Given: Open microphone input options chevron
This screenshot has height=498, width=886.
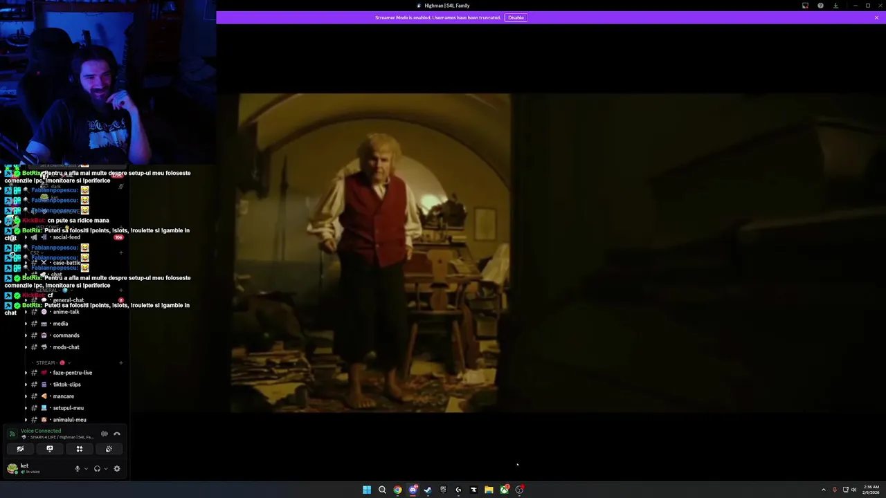Looking at the screenshot, I should [x=86, y=468].
